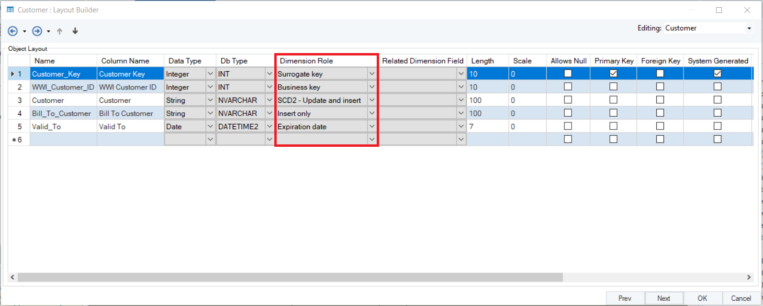Click the Layout Builder window title icon
This screenshot has width=763, height=306.
[x=10, y=10]
